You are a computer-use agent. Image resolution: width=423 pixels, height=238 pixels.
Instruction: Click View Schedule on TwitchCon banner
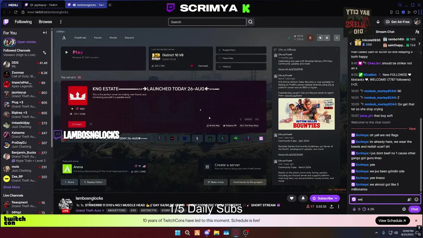pyautogui.click(x=392, y=220)
